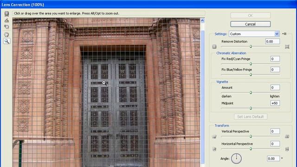Viewport: 297px width, 167px height.
Task: Click the Fix Blue/Yellow Fringe slider handle
Action: [251, 75]
